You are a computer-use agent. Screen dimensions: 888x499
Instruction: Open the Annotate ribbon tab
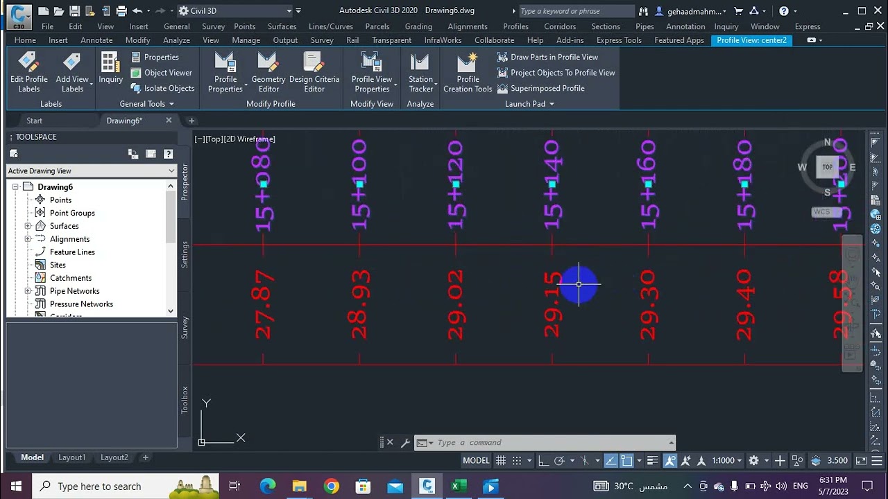(x=96, y=40)
